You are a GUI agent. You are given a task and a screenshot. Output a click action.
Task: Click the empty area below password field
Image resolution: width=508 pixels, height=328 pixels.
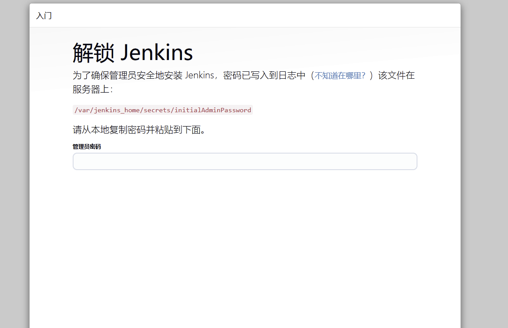tap(245, 218)
